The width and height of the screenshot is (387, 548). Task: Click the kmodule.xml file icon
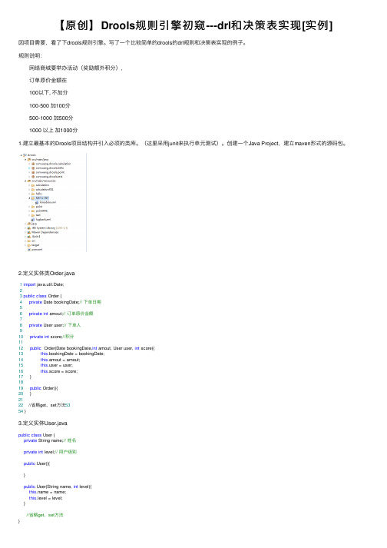[x=37, y=202]
